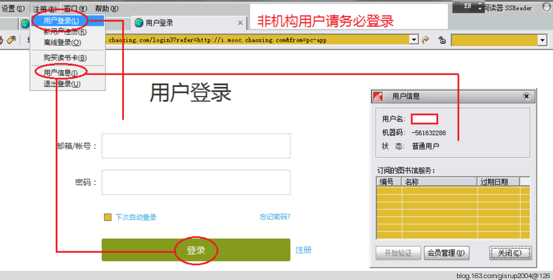This screenshot has height=280, width=553.
Task: Click the 过期日期 column header
Action: point(498,182)
